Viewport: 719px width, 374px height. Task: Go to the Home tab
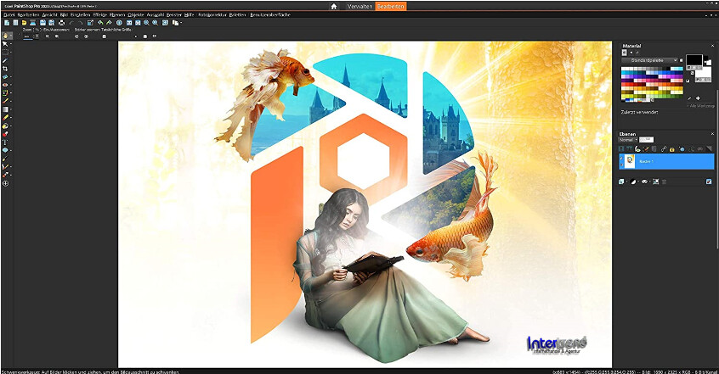coord(334,7)
